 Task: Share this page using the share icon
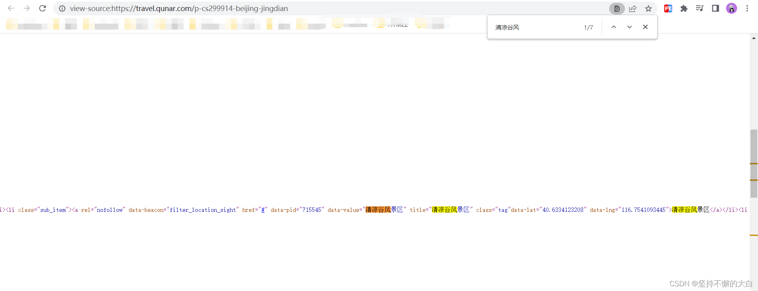pos(633,9)
